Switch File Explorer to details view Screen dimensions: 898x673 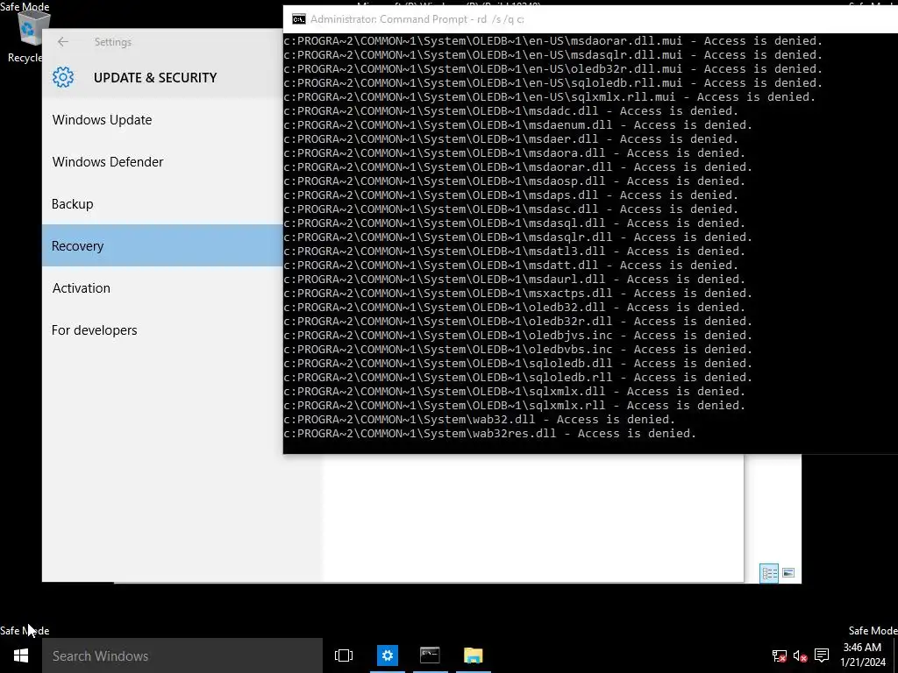coord(769,573)
